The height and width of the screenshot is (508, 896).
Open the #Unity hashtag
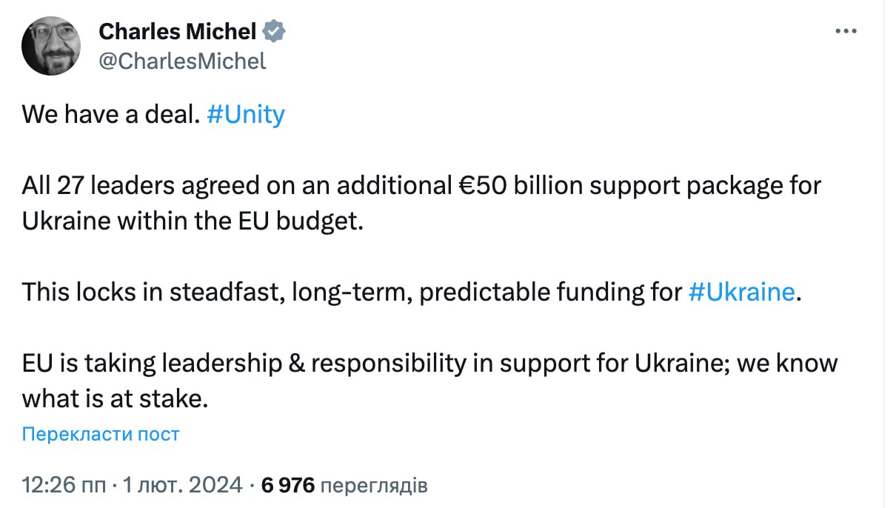(246, 115)
